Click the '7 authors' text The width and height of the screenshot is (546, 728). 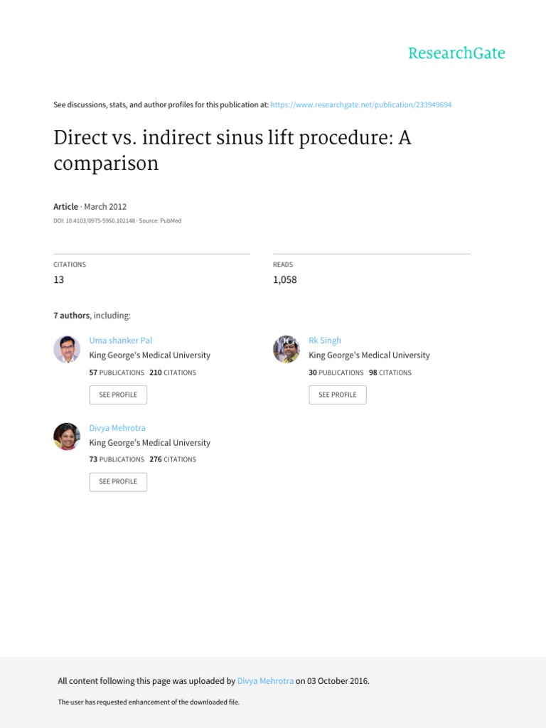click(71, 315)
